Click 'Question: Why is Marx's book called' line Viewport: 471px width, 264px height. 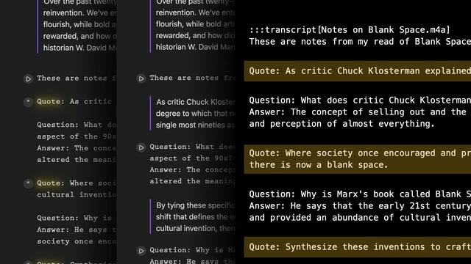(x=360, y=194)
